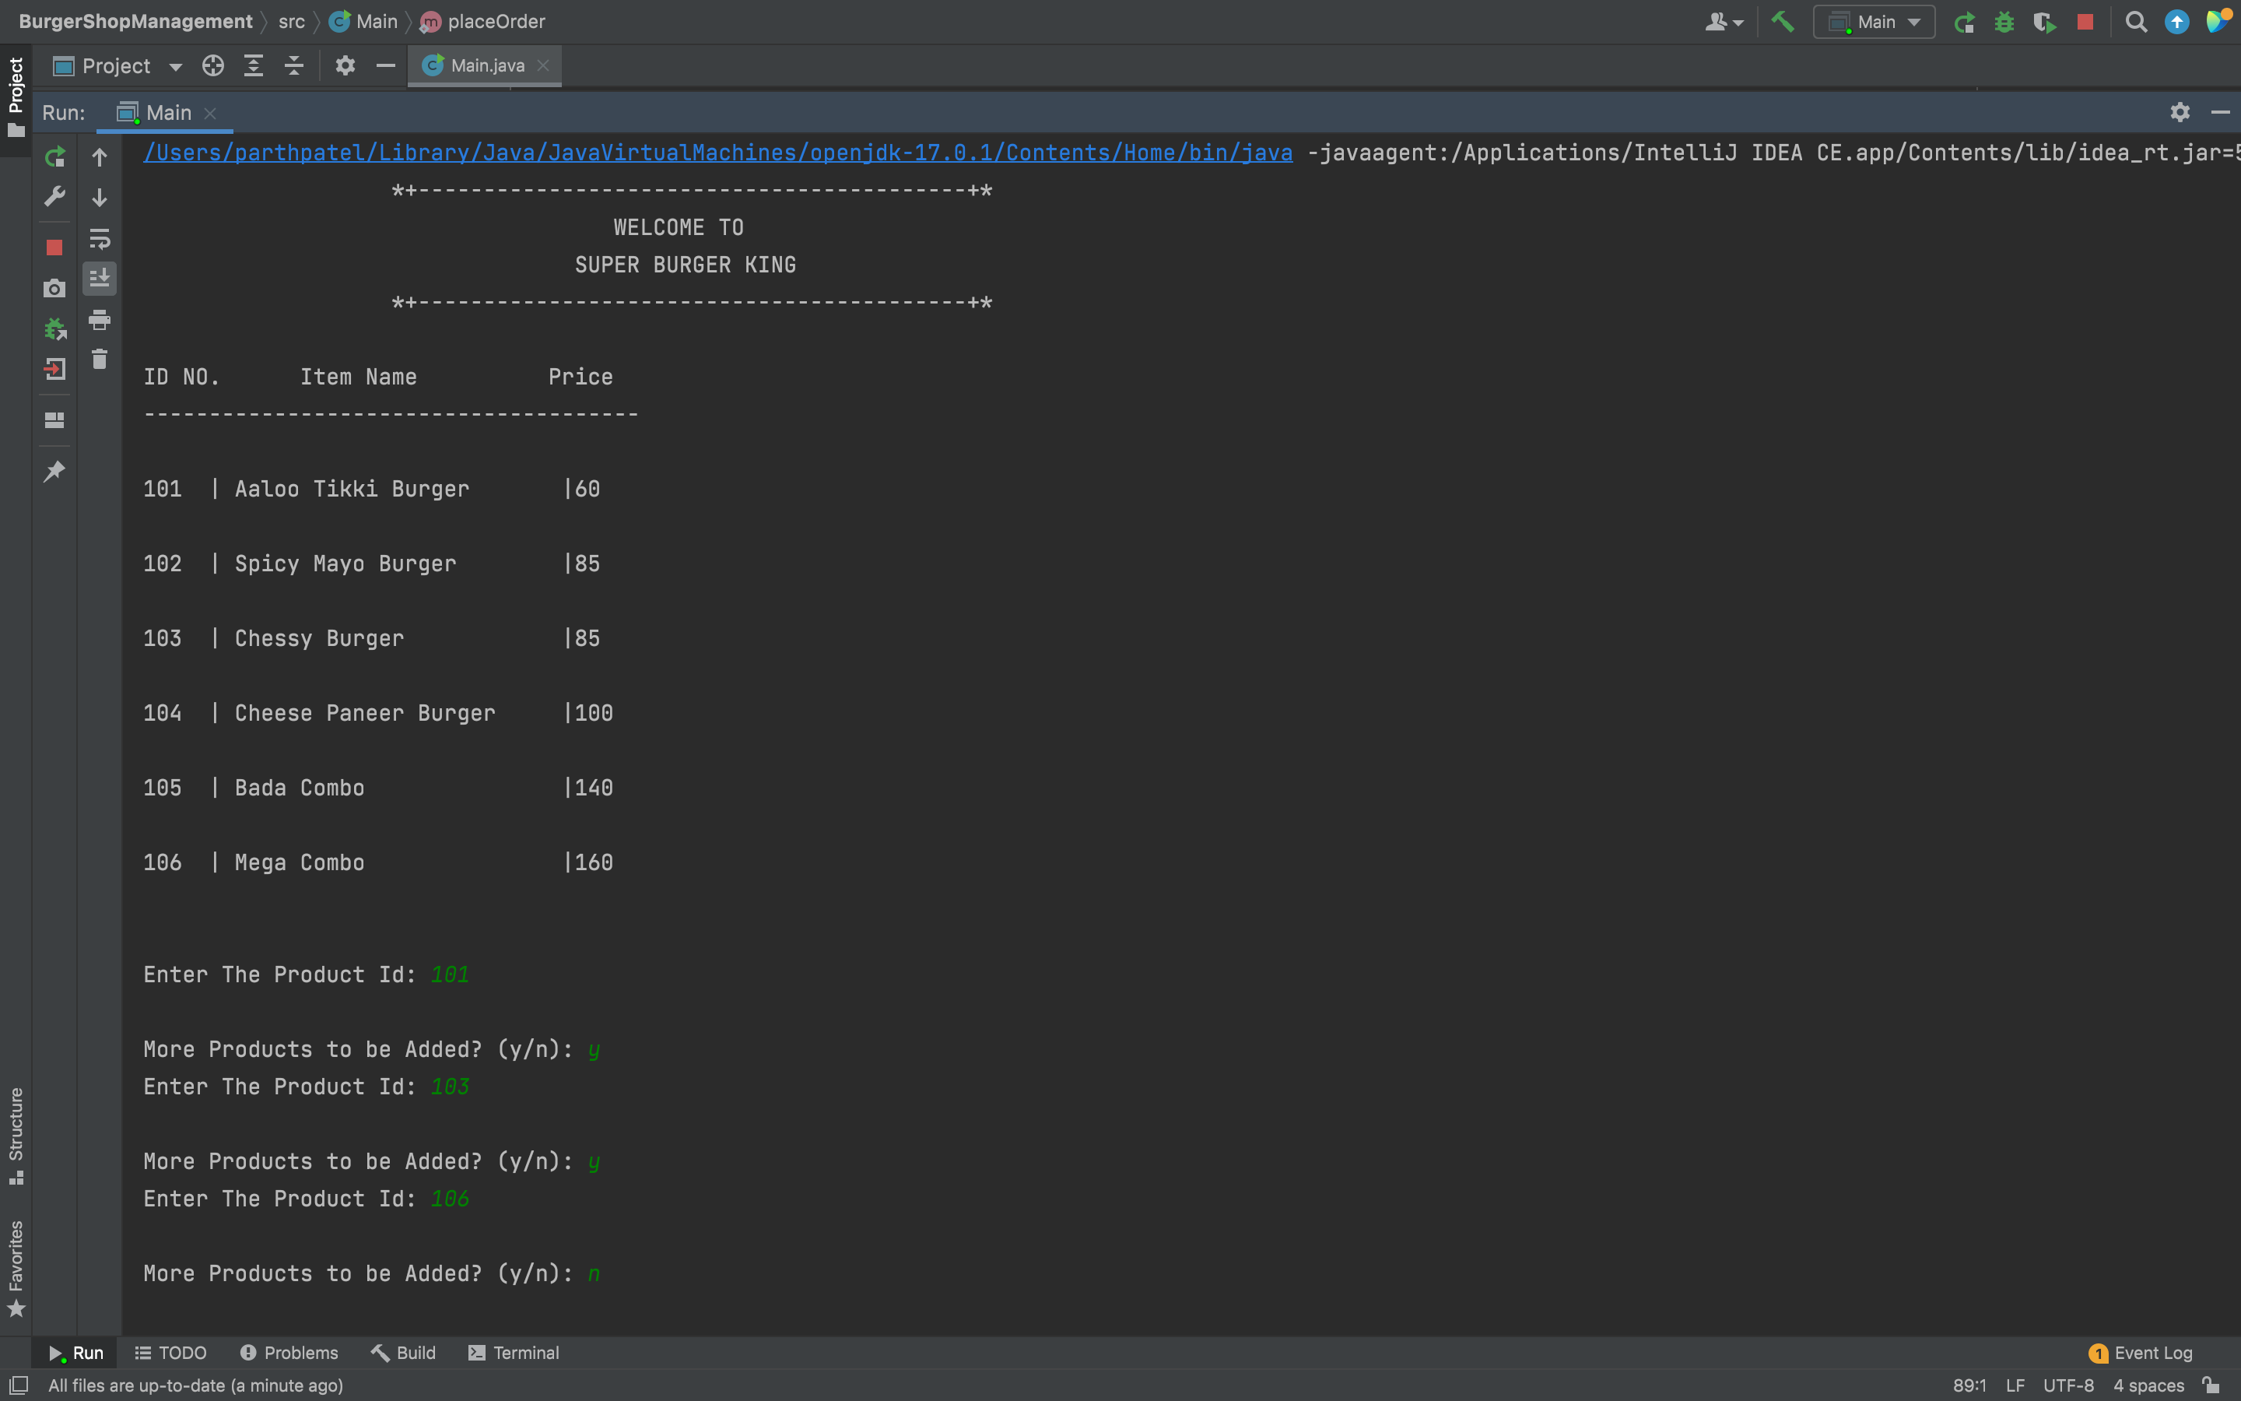Pin the Run tab with pin icon
Viewport: 2241px width, 1401px height.
(x=54, y=472)
